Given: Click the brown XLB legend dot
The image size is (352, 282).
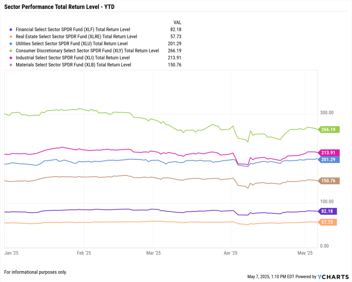Looking at the screenshot, I should [x=11, y=65].
